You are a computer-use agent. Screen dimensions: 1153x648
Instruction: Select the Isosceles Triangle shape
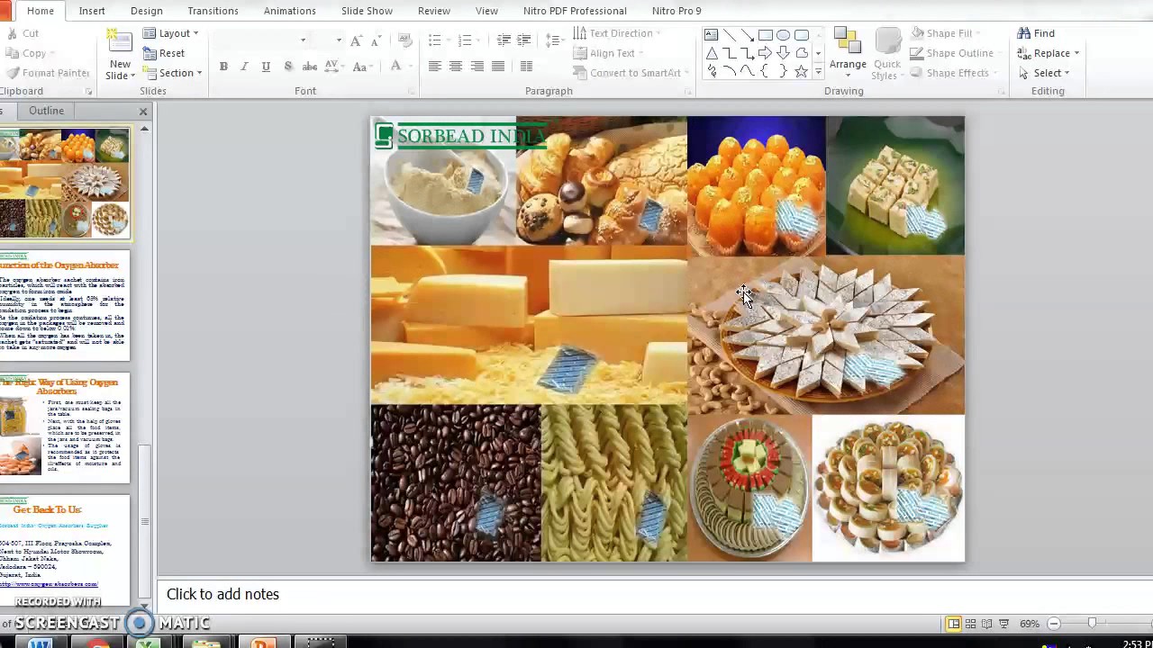coord(712,53)
